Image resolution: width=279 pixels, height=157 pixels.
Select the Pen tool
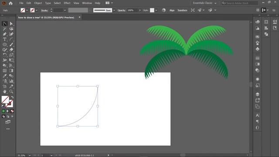point(5,34)
